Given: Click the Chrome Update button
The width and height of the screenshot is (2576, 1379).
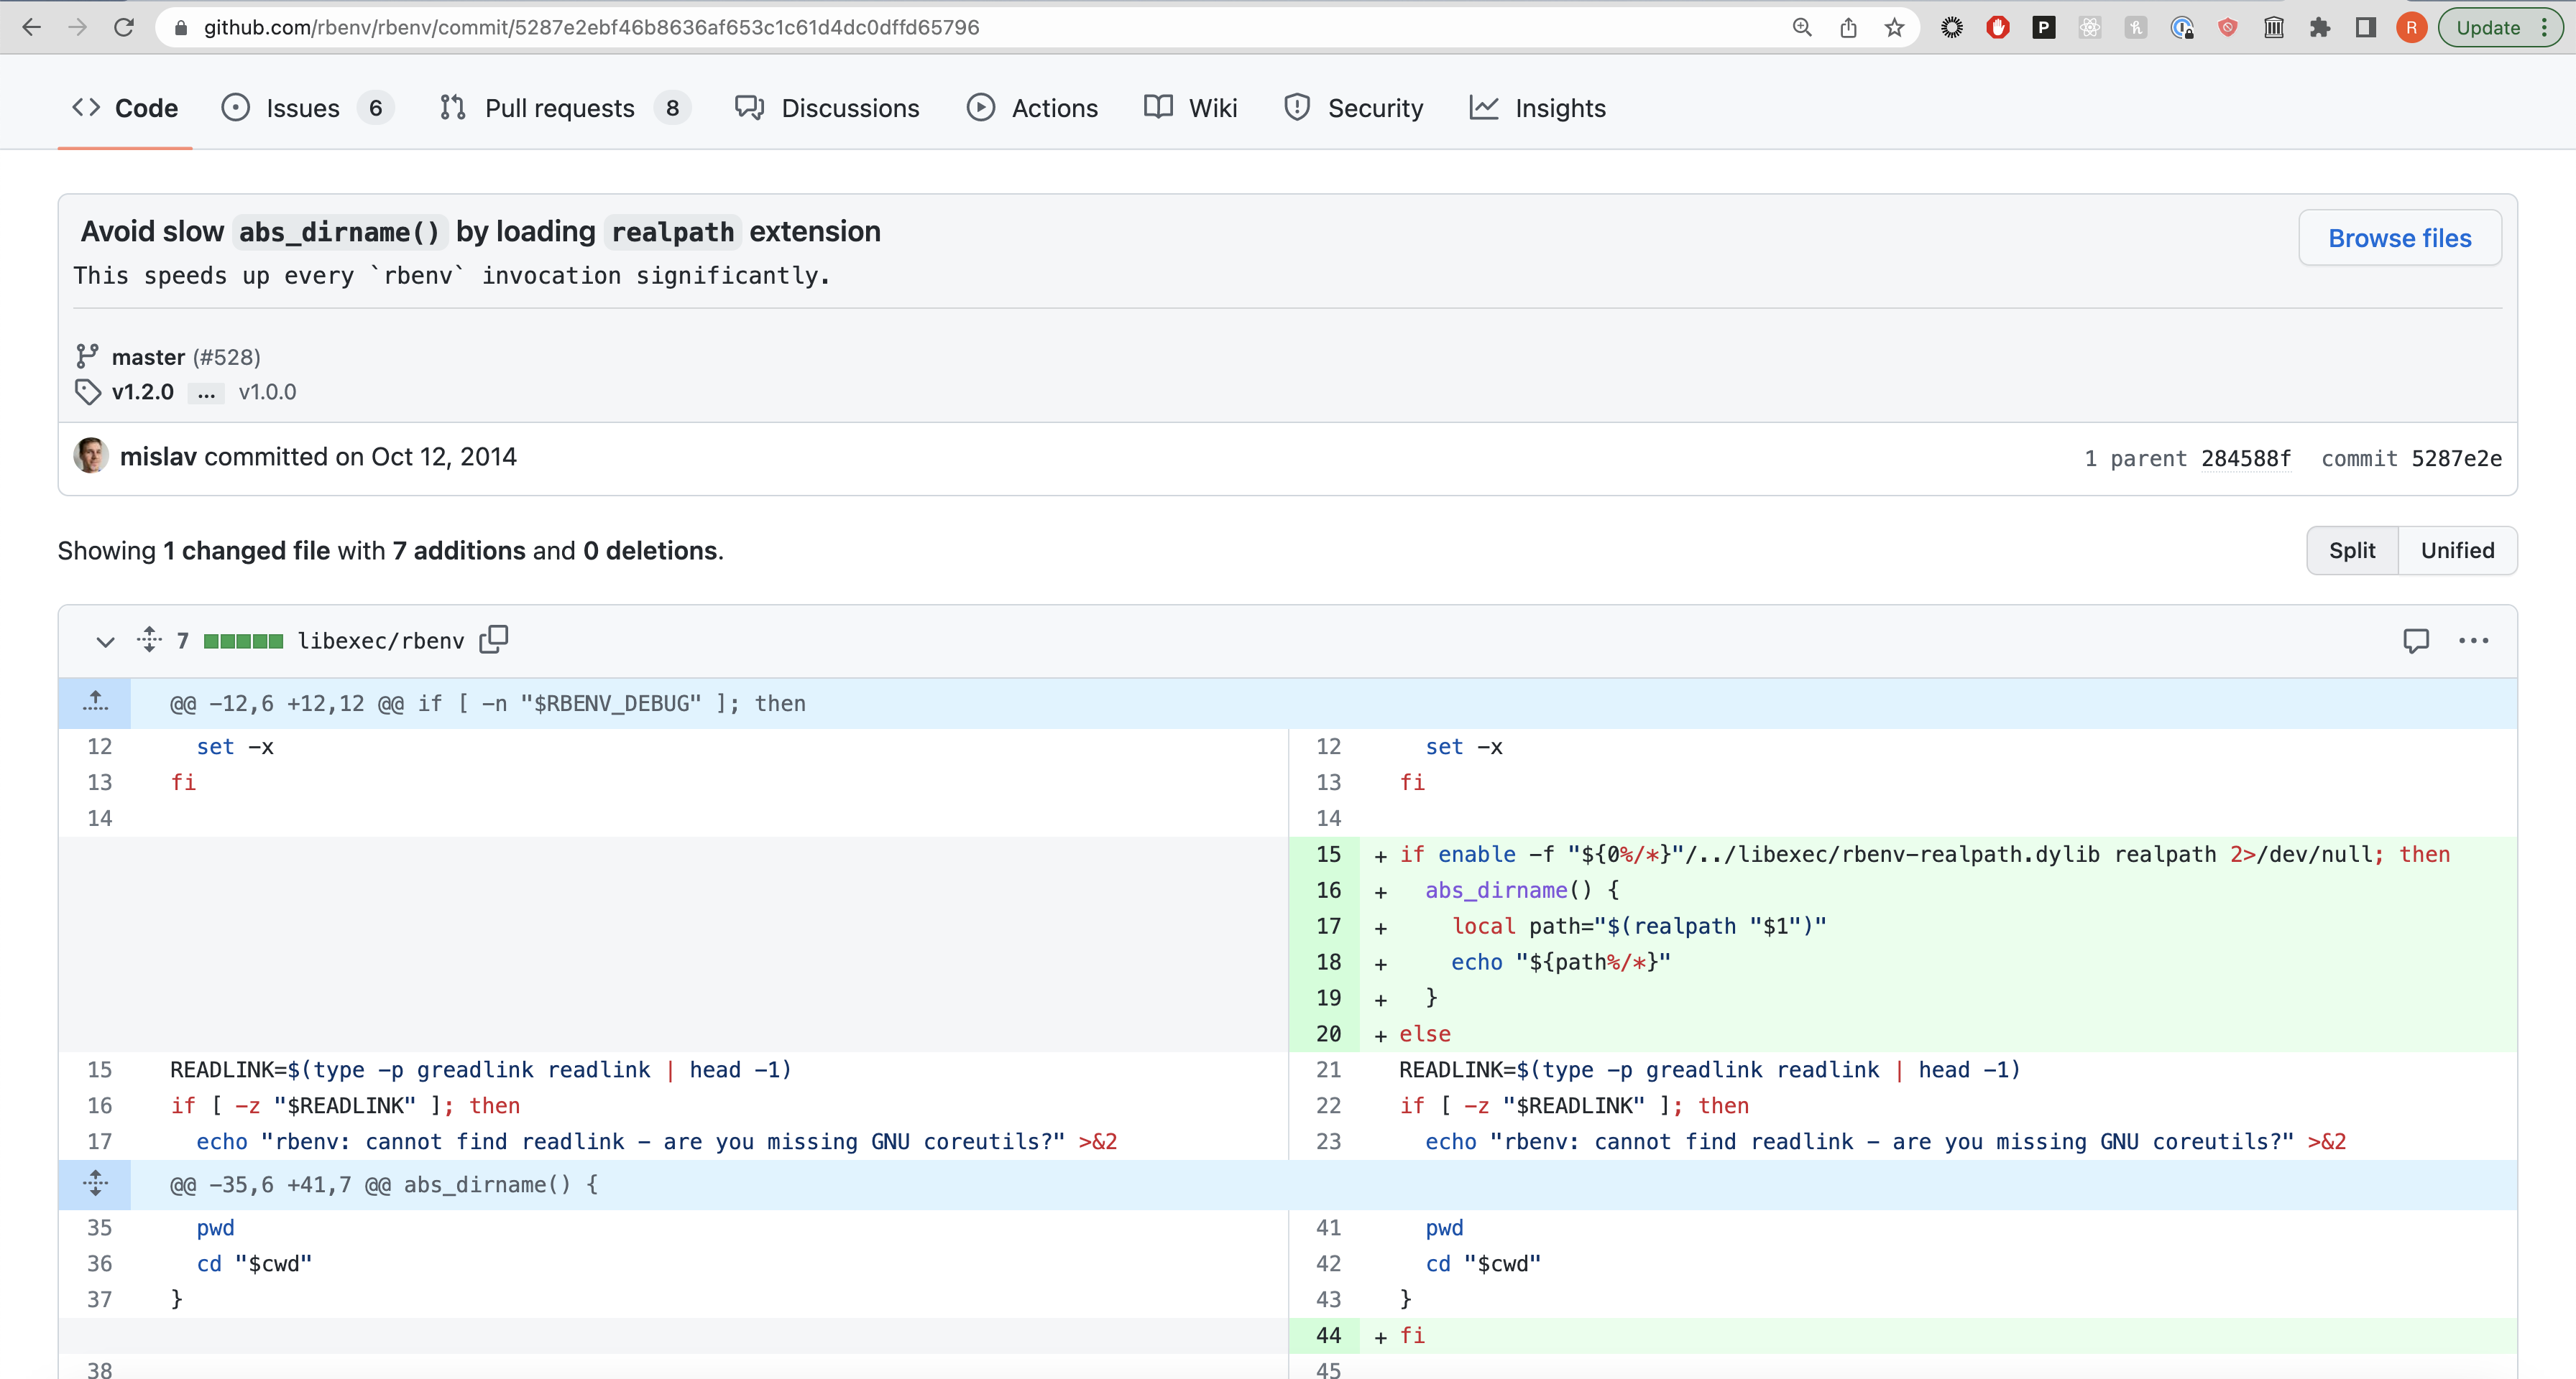Looking at the screenshot, I should [x=2500, y=27].
